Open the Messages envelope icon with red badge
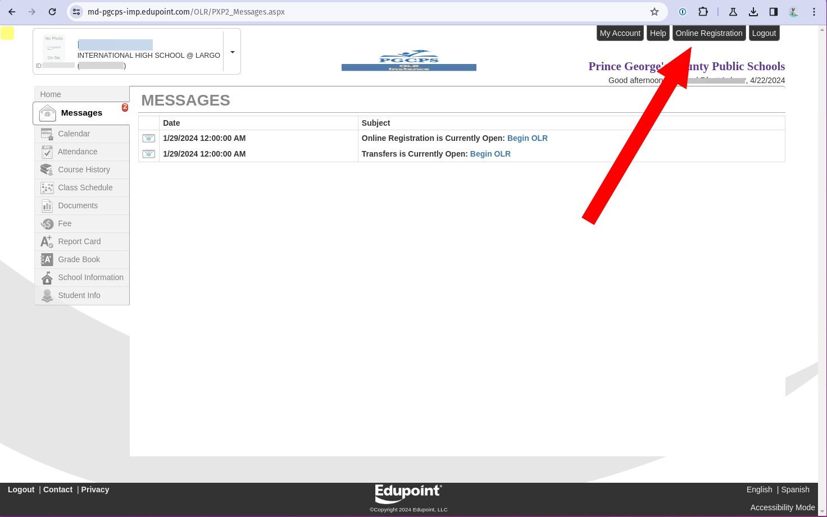Image resolution: width=827 pixels, height=517 pixels. coord(48,113)
